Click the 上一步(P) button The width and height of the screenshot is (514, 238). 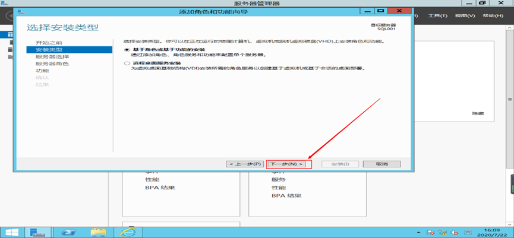(x=245, y=164)
